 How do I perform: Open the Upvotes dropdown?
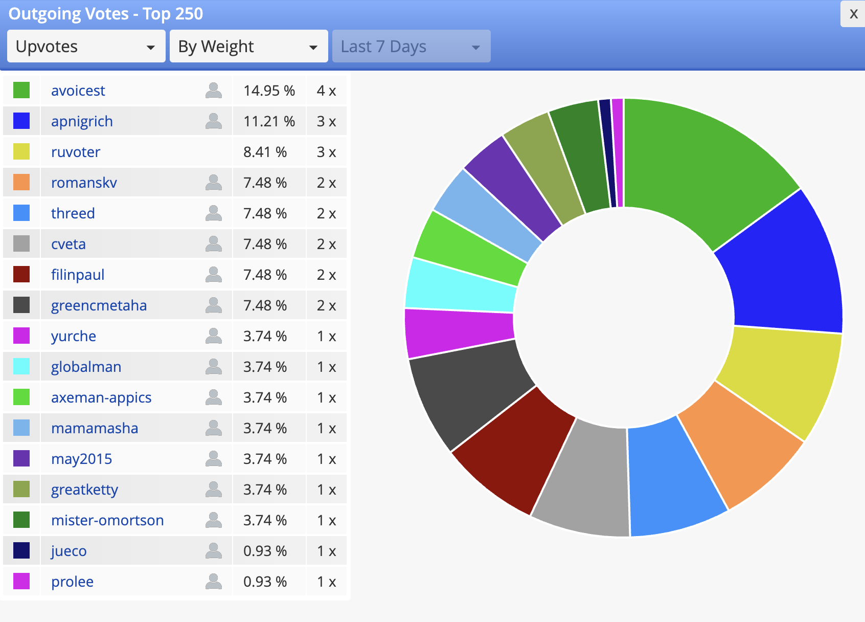[86, 46]
